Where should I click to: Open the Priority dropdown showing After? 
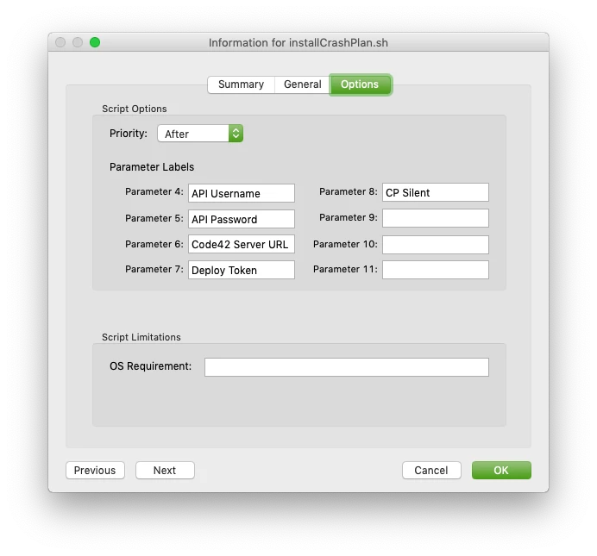click(x=200, y=134)
